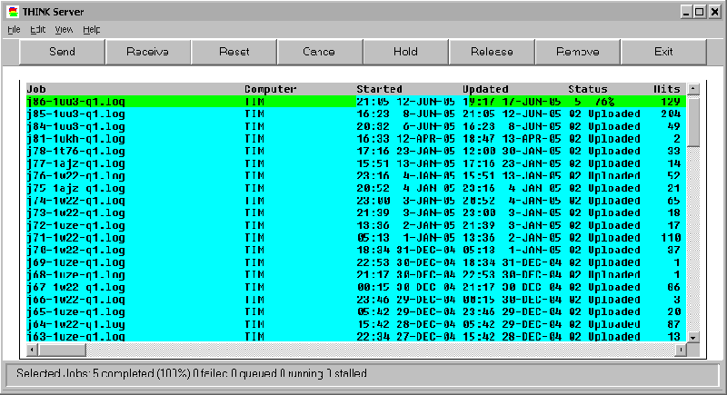Select job j67-1w22-q1.log
Screen dimensions: 727x395
[355, 287]
